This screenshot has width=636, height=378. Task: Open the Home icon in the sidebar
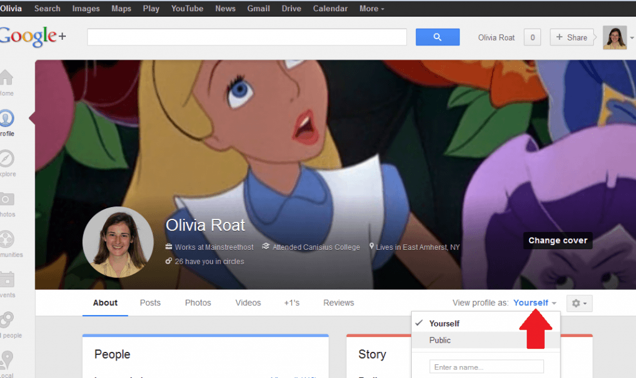(x=6, y=78)
